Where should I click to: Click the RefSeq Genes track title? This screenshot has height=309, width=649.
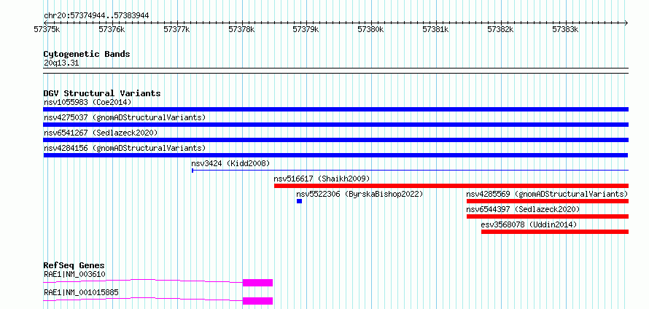point(74,265)
